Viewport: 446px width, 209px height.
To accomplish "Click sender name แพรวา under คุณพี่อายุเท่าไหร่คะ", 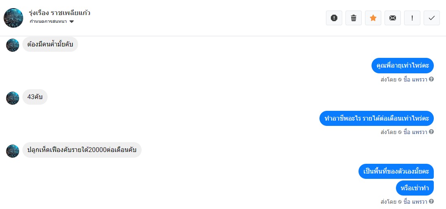I will pyautogui.click(x=420, y=79).
